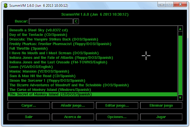Click Añadir juego... button
This screenshot has width=190, height=128.
pyautogui.click(x=73, y=106)
